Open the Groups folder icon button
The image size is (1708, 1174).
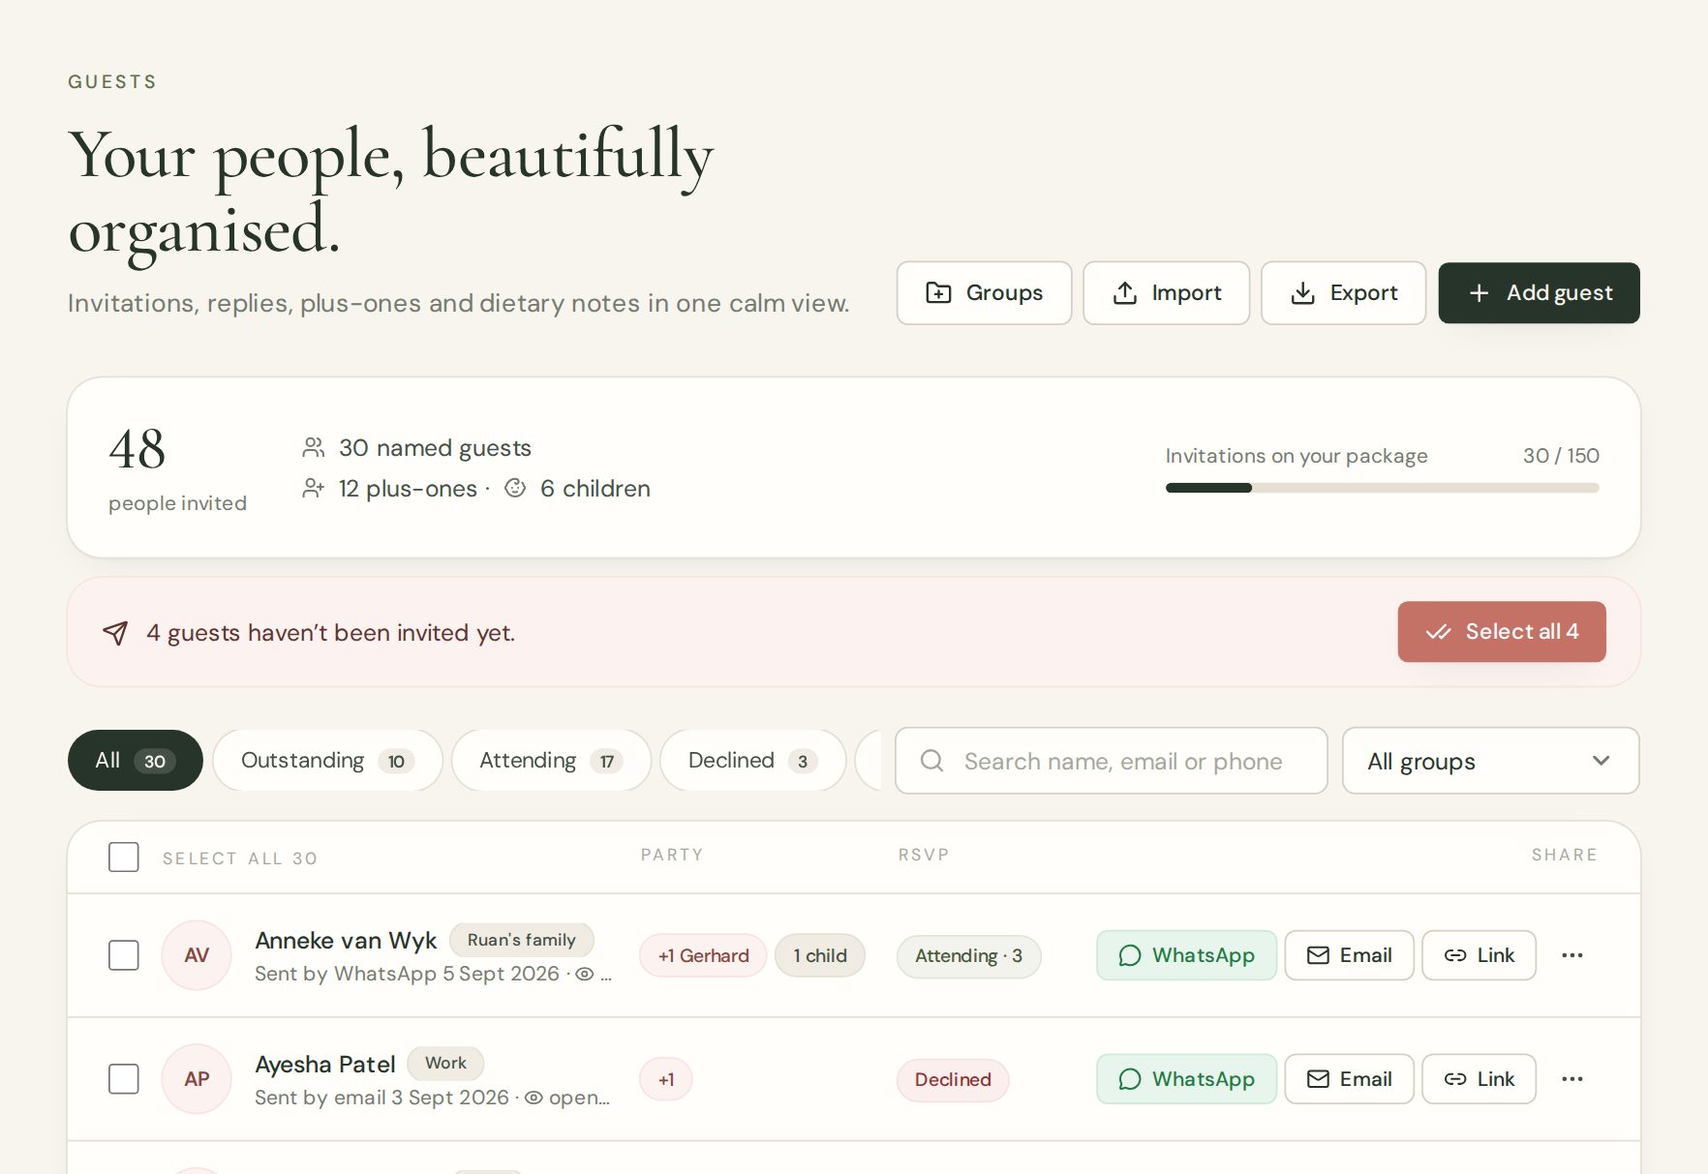point(938,292)
